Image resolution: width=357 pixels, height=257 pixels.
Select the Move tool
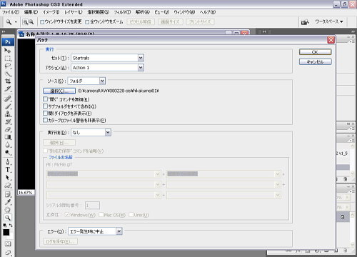[x=8, y=51]
